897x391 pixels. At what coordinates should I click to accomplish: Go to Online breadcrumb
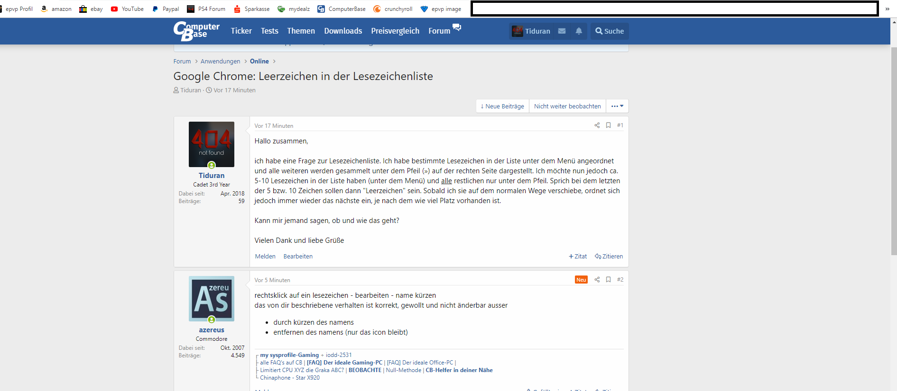click(x=259, y=62)
